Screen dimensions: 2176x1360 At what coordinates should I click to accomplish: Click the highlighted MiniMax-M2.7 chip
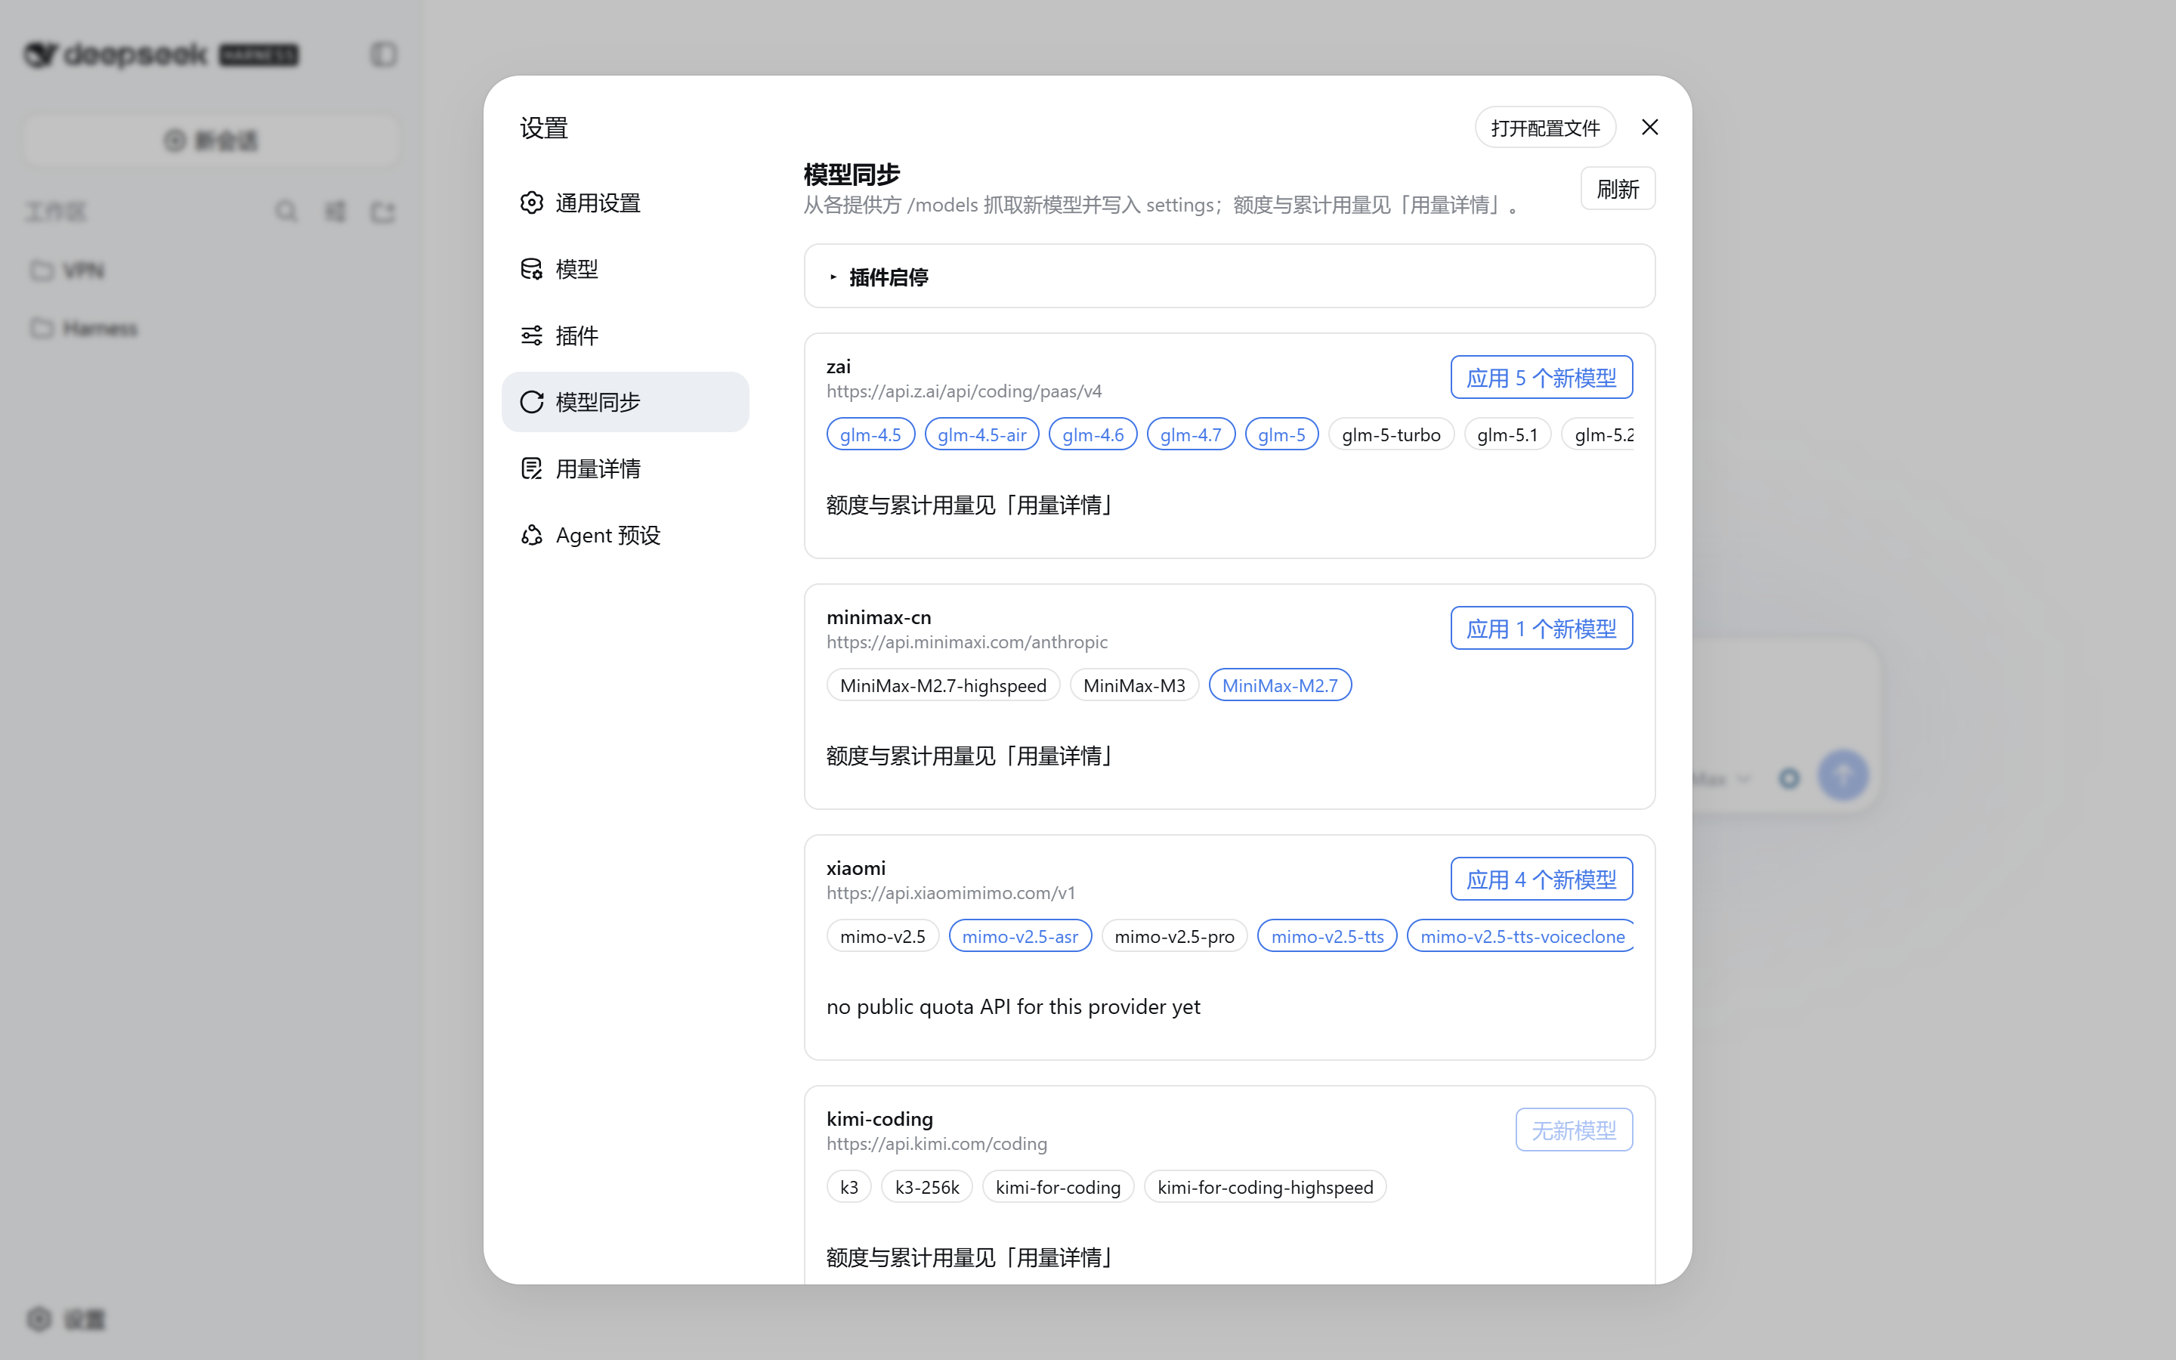click(1279, 685)
